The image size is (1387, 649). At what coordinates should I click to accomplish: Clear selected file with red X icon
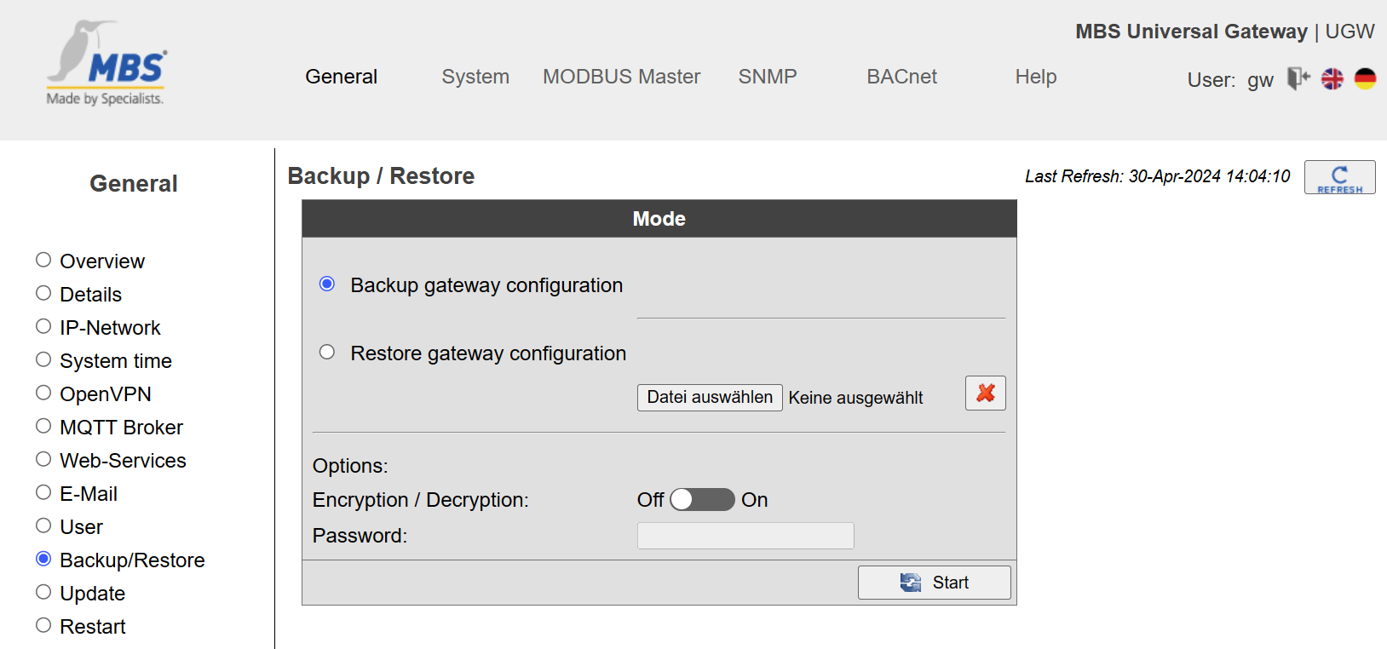(x=986, y=393)
